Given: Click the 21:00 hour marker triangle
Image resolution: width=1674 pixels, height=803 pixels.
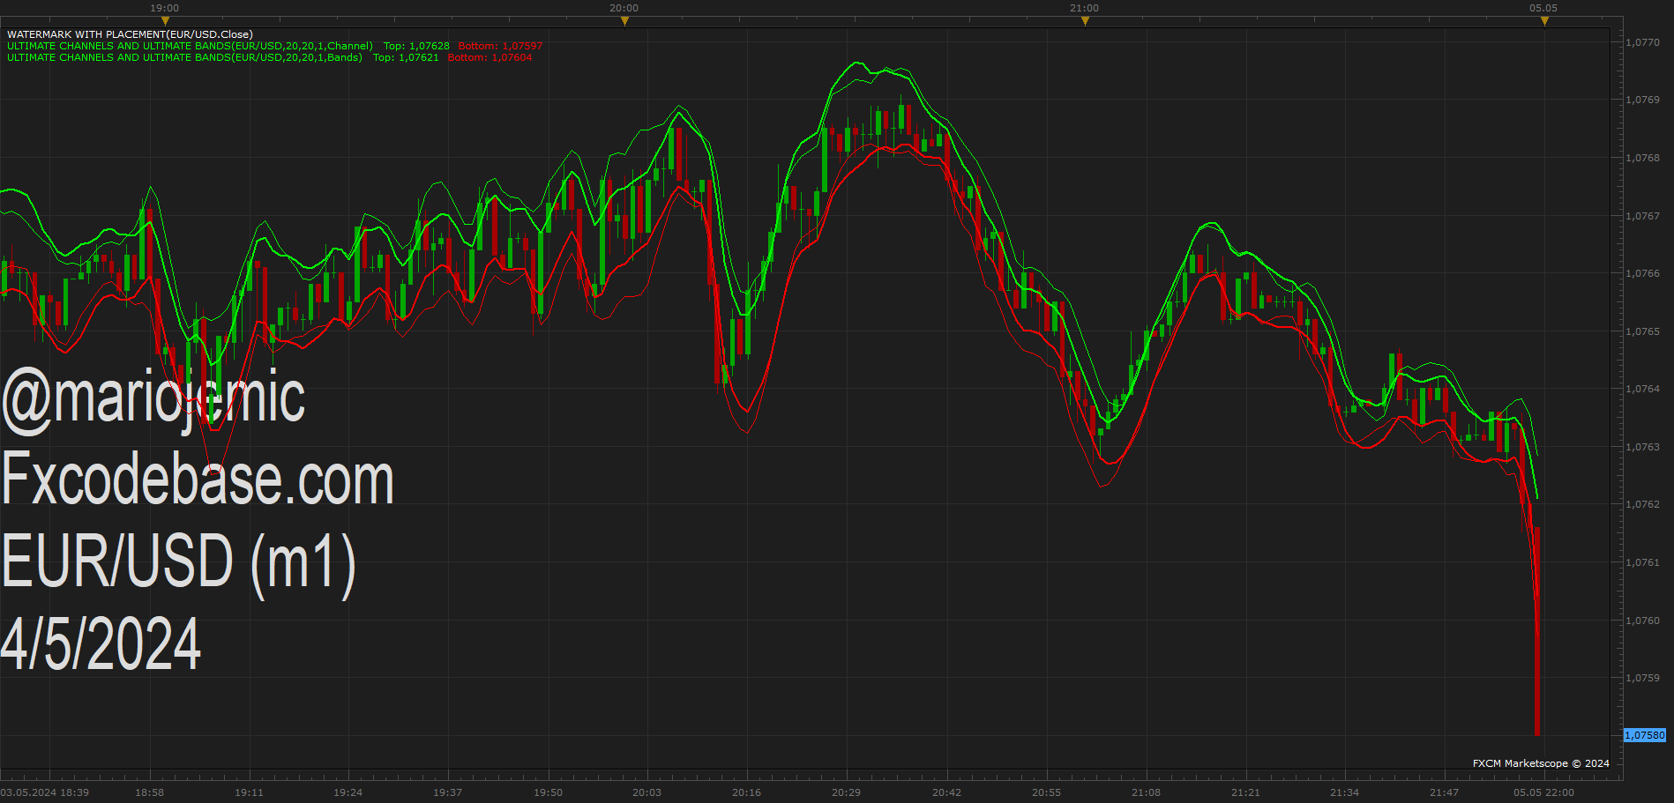Looking at the screenshot, I should 1085,21.
